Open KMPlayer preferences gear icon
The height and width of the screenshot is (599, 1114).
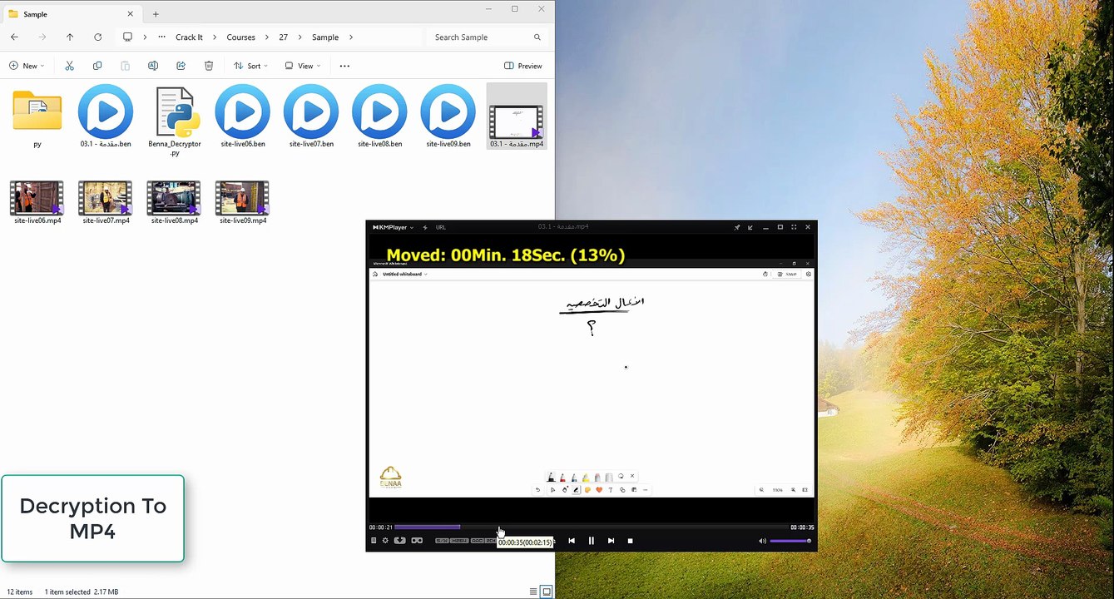[x=385, y=541]
